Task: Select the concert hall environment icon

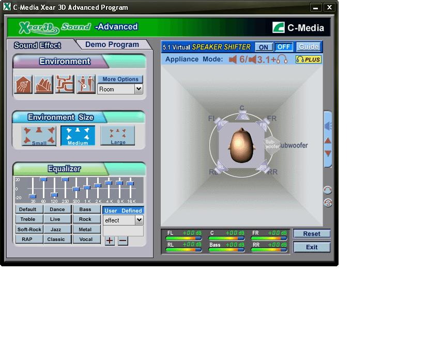Action: point(44,84)
